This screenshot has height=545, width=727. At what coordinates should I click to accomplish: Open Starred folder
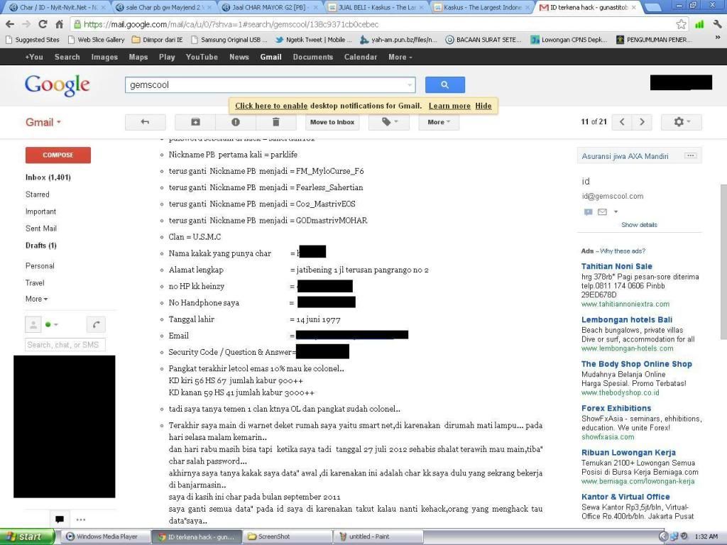(x=38, y=194)
